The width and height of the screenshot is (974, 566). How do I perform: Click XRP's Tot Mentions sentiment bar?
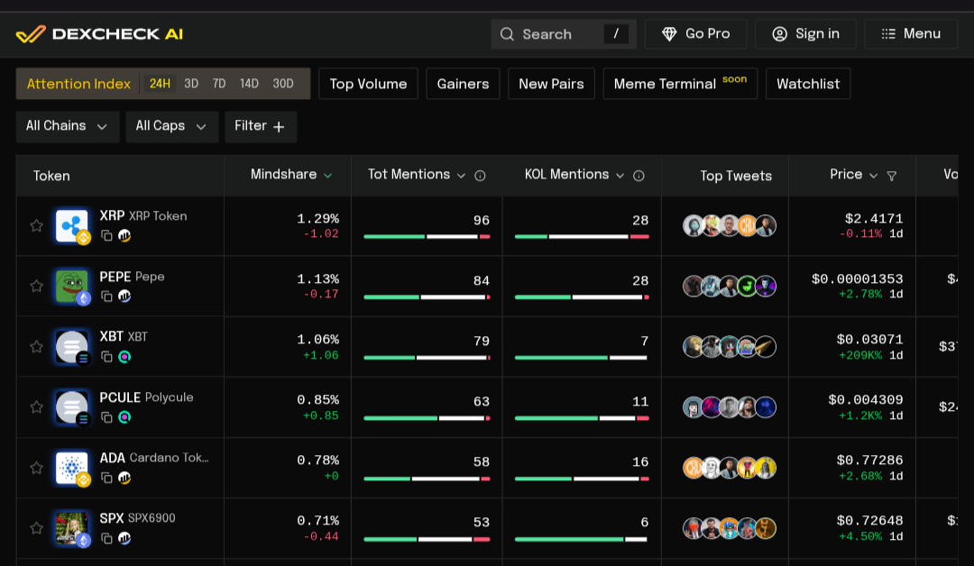(427, 236)
